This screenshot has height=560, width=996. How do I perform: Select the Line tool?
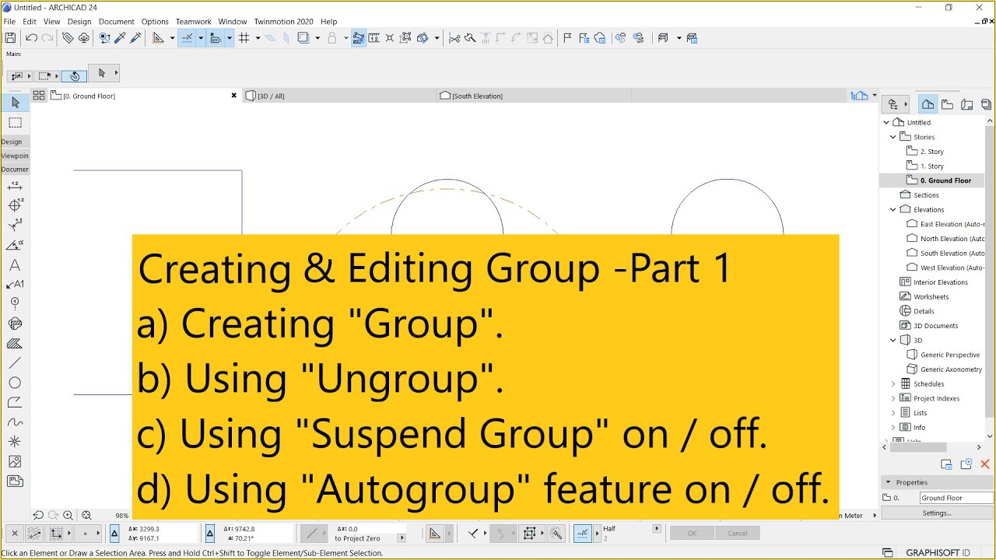15,363
